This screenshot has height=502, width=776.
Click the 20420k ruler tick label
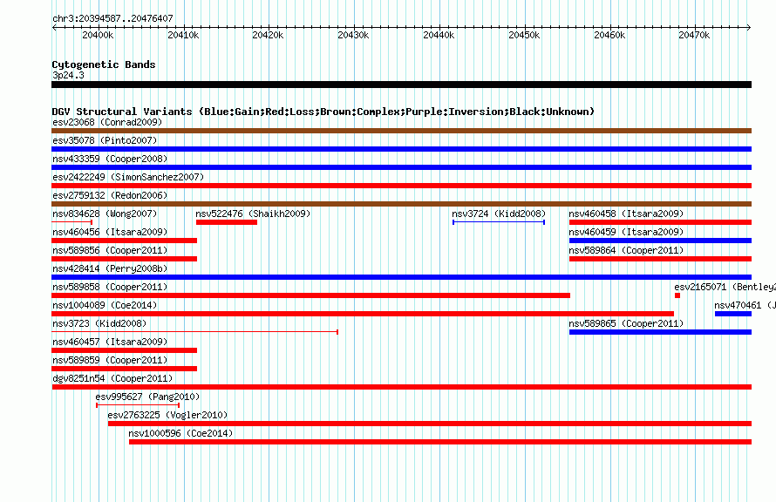tap(268, 35)
